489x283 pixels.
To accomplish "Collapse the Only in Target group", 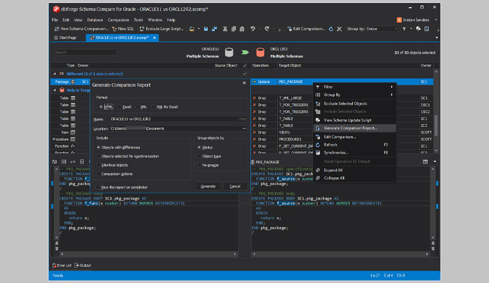I will [x=54, y=90].
